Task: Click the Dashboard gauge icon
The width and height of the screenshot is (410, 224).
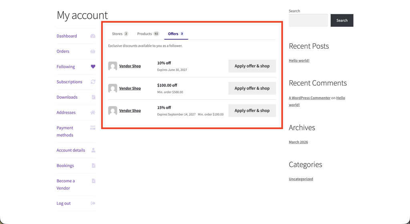Action: (93, 36)
